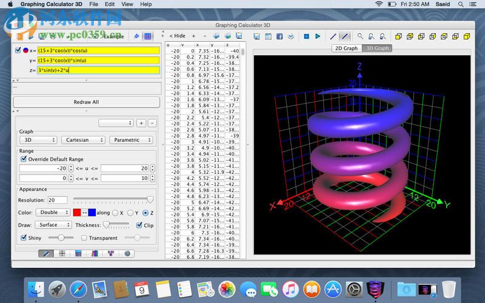Open the number precision settings tab icon
This screenshot has width=485, height=303.
[x=111, y=253]
